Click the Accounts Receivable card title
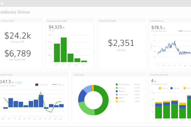 (x=57, y=21)
